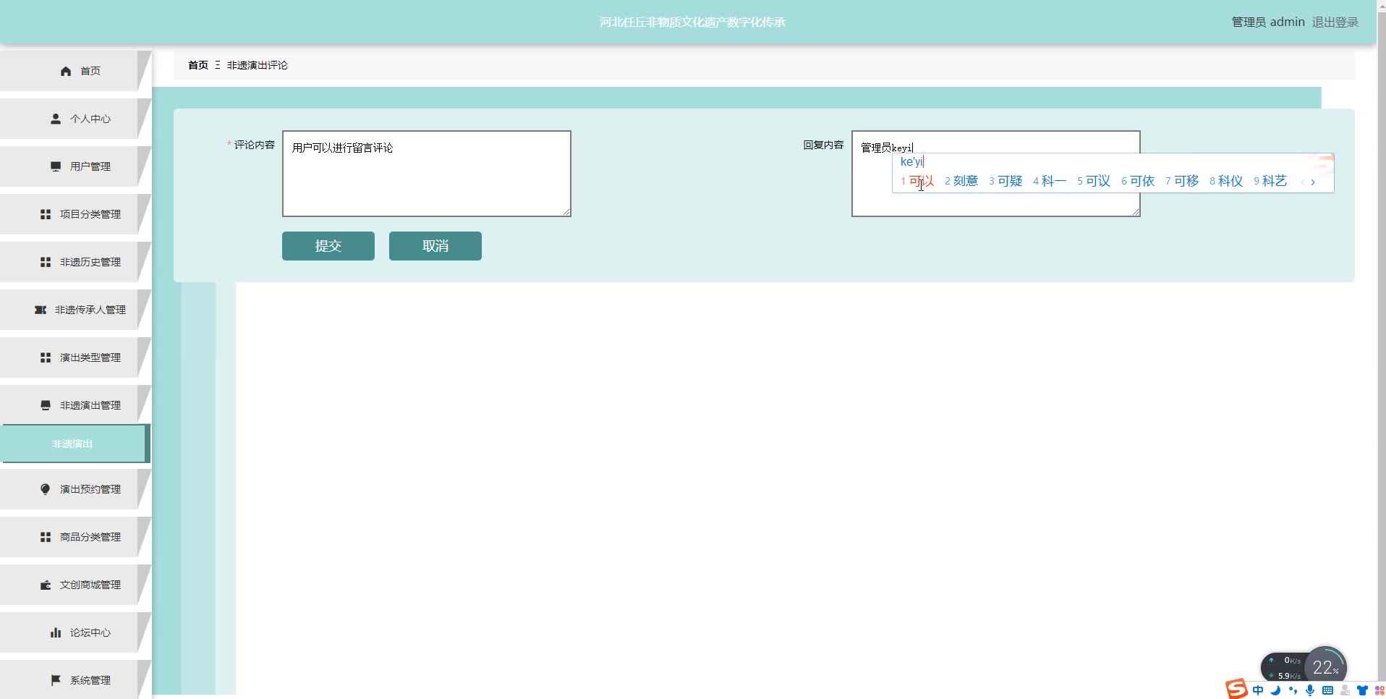Toggle the moon half/full-width mode icon

pyautogui.click(x=1275, y=690)
